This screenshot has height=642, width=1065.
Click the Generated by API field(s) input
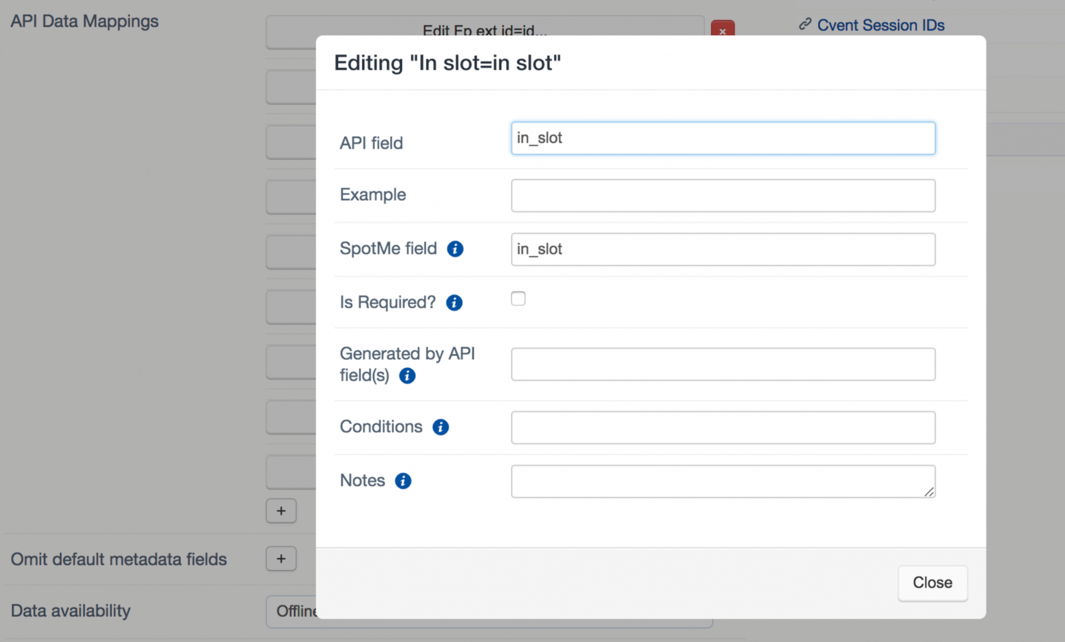[x=723, y=365]
